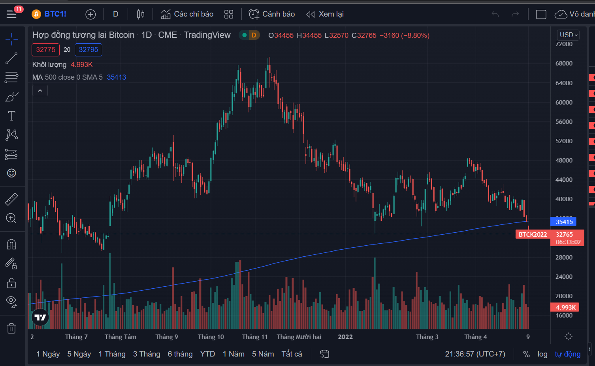Select the crosshair cursor tool
Image resolution: width=595 pixels, height=366 pixels.
11,39
